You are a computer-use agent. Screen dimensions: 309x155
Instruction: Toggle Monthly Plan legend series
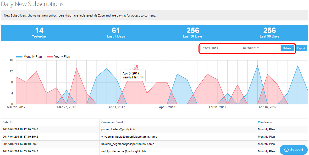pyautogui.click(x=29, y=57)
